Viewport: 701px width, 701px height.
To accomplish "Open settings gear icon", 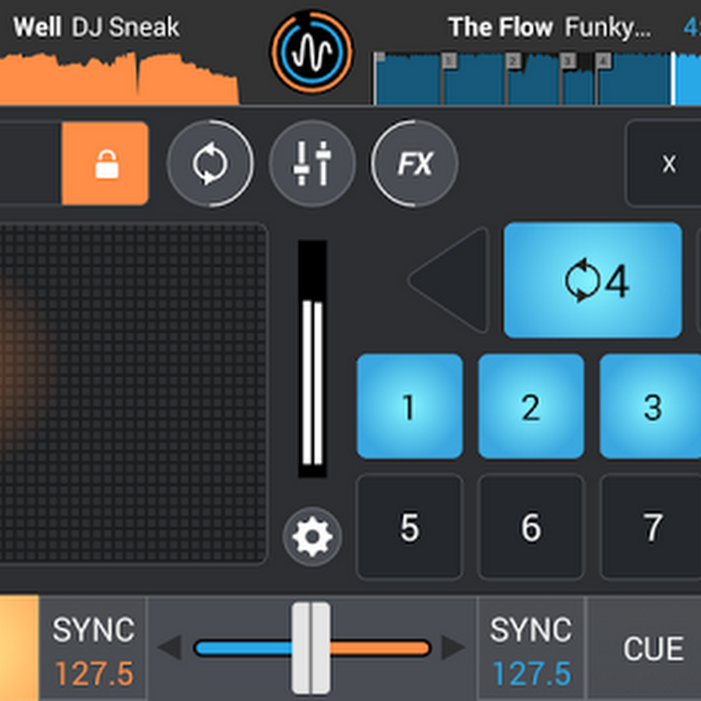I will coord(312,536).
